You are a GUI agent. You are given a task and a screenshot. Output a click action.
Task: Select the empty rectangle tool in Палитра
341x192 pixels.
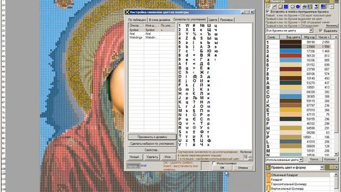coord(280,6)
